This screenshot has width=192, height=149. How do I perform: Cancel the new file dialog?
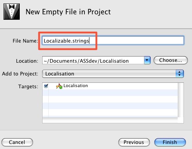coord(17,142)
